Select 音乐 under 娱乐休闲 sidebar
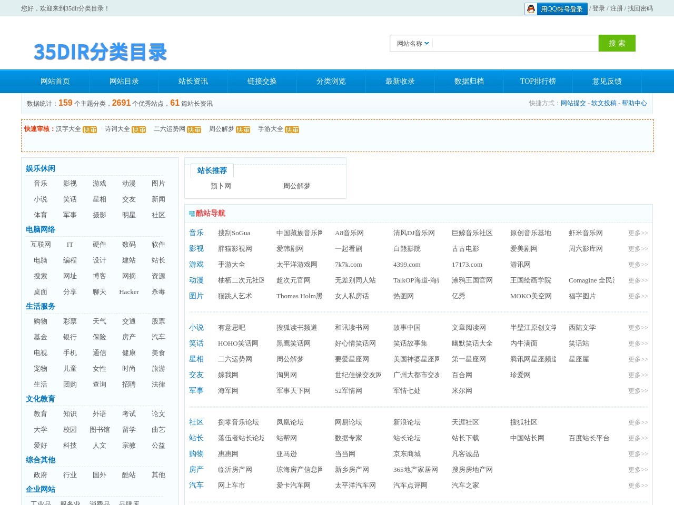Image resolution: width=674 pixels, height=505 pixels. [41, 184]
